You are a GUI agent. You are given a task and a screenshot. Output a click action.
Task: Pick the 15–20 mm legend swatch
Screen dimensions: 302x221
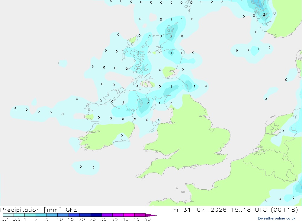click(x=74, y=215)
